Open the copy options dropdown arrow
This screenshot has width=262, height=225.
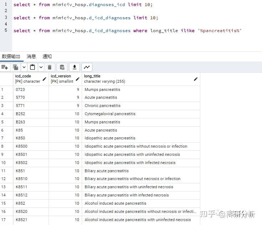(24, 67)
